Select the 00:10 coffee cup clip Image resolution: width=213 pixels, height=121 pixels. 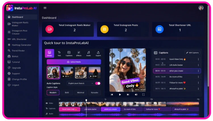click(81, 73)
